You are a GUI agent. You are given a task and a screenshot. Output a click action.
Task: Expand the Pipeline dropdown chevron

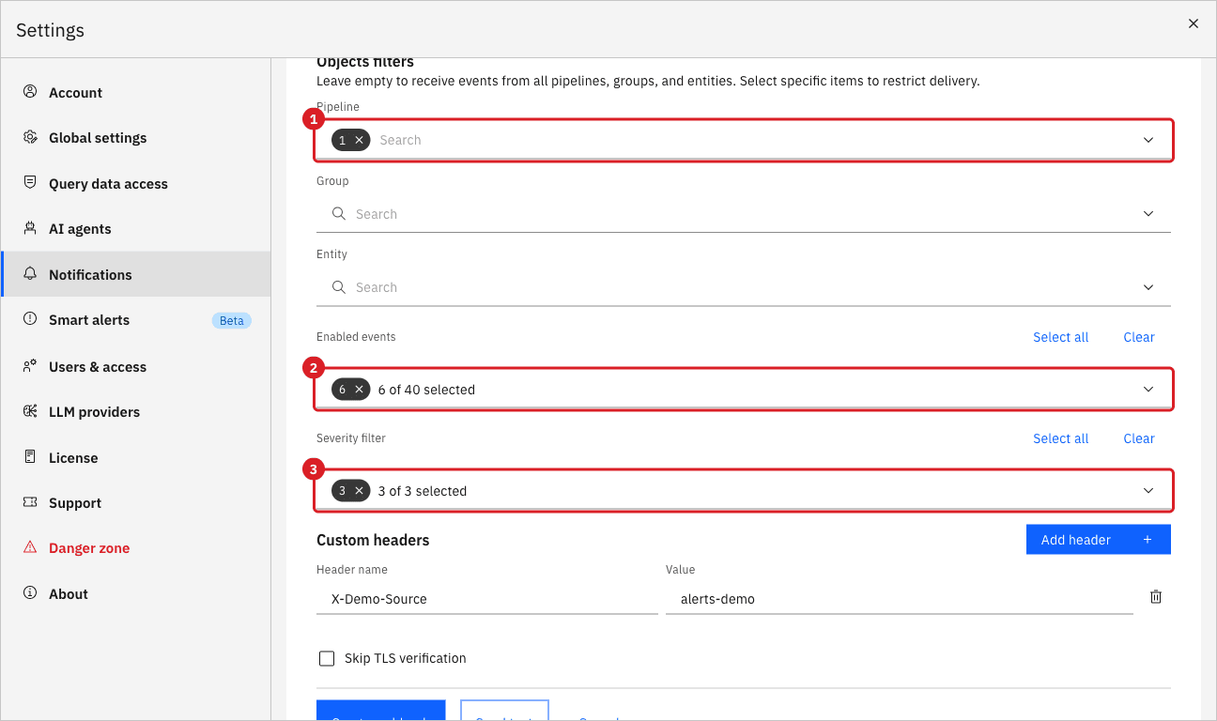[x=1148, y=140]
